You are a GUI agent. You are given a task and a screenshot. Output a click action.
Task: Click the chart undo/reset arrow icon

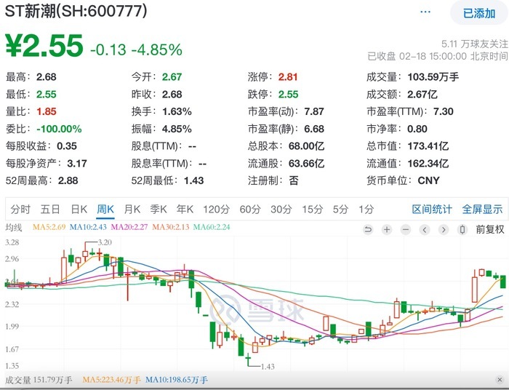(368, 230)
